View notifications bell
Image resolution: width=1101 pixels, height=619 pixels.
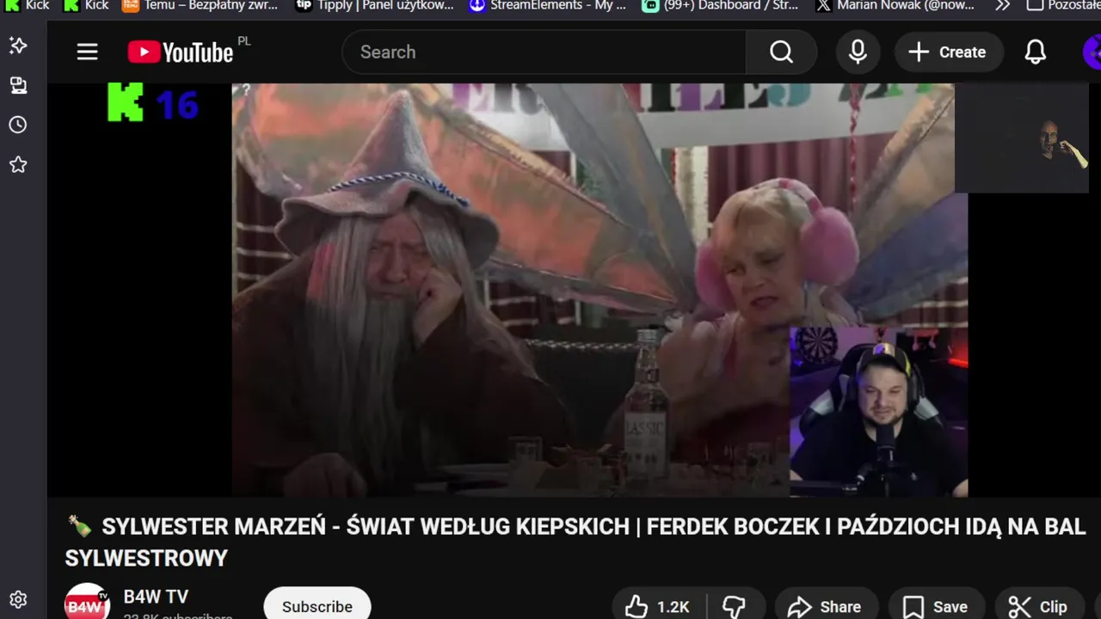coord(1036,52)
